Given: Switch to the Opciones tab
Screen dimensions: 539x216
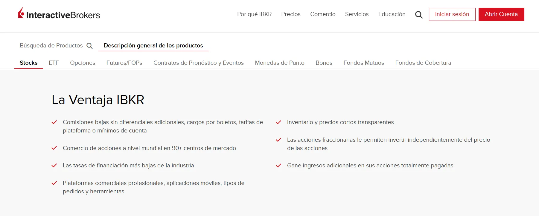Looking at the screenshot, I should click(x=83, y=63).
